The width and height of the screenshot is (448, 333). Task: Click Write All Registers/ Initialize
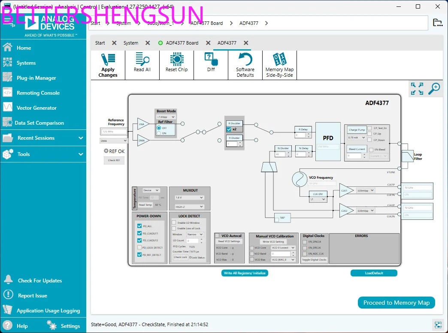coord(245,273)
